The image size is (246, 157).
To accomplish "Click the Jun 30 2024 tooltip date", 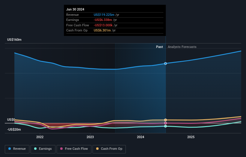I will tap(75, 9).
